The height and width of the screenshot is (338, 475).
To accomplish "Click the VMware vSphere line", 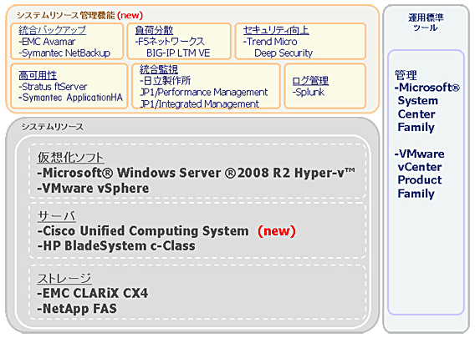I will [93, 189].
